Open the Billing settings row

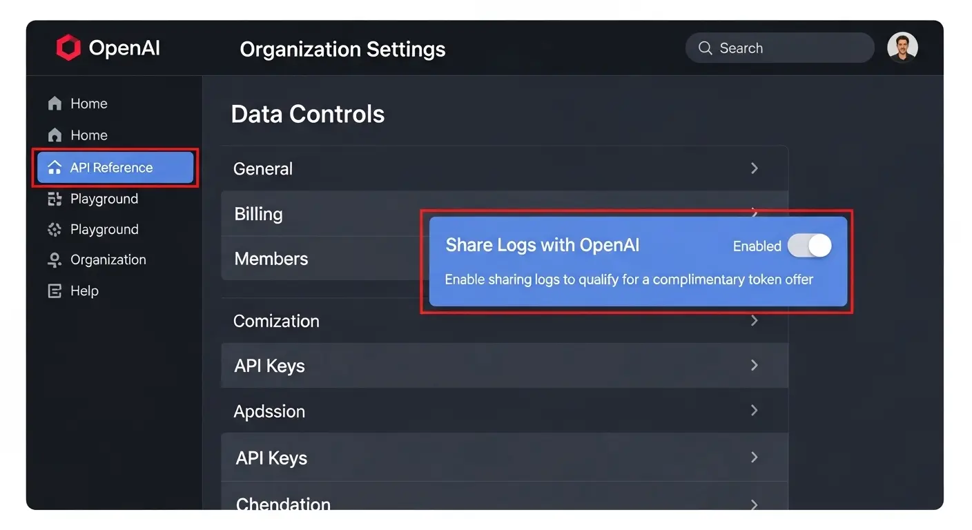click(x=258, y=214)
